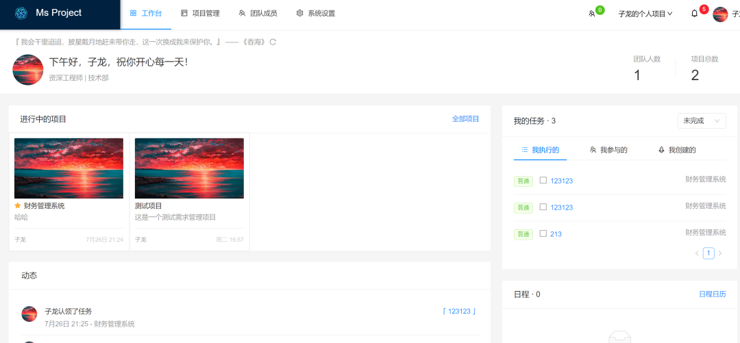Expand the 子龙的个人项目 organization dropdown
This screenshot has height=343, width=740.
645,14
